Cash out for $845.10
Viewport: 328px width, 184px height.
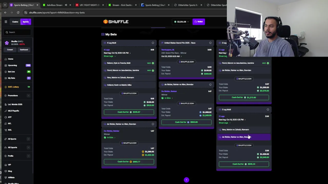pos(244,164)
